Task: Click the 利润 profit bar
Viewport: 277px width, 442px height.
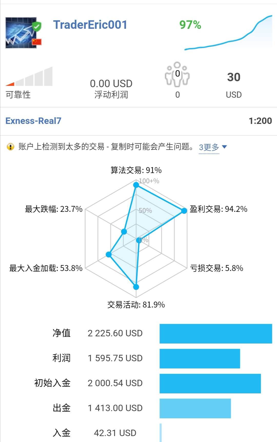Action: (x=200, y=358)
